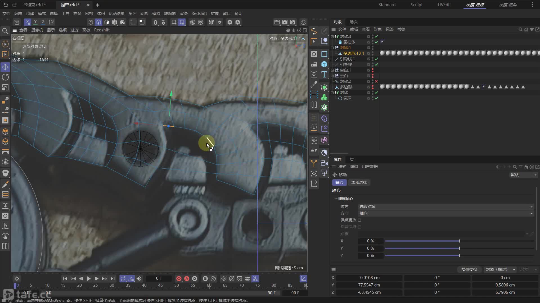This screenshot has width=540, height=303.
Task: Toggle timeline sound speaker icon
Action: [x=139, y=279]
